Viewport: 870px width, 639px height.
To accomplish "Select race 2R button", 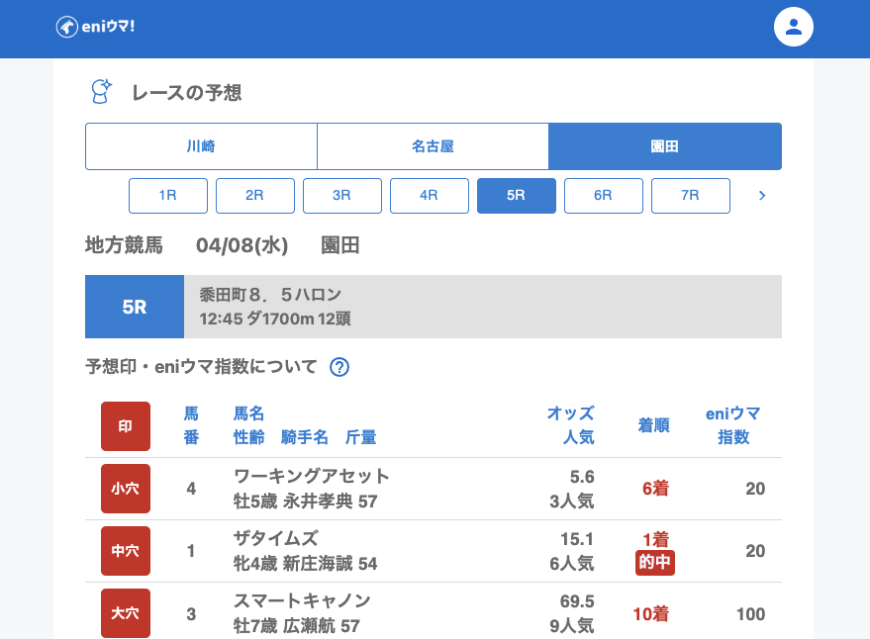I will tap(255, 196).
